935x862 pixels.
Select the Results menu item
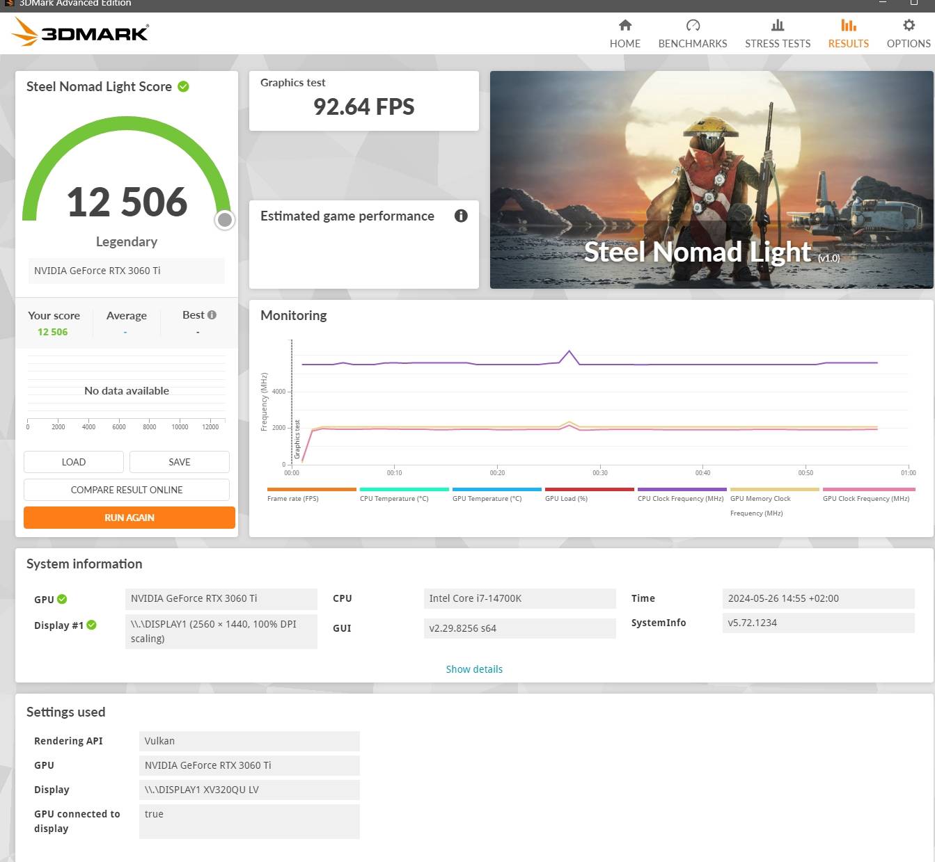click(848, 33)
